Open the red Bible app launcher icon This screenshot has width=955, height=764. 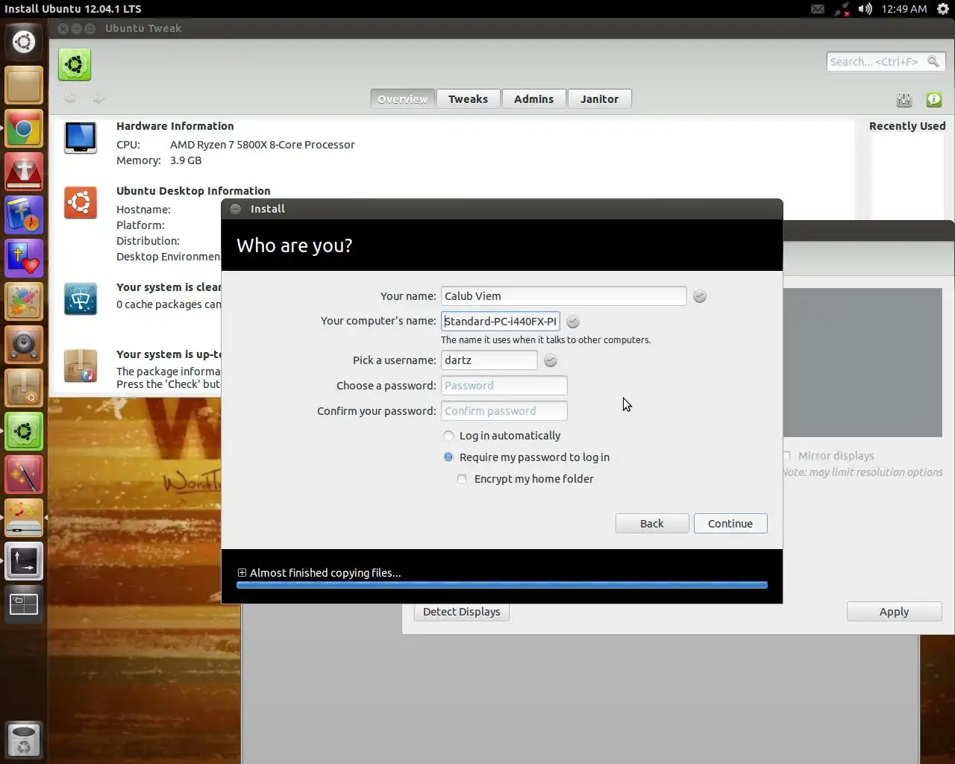24,172
